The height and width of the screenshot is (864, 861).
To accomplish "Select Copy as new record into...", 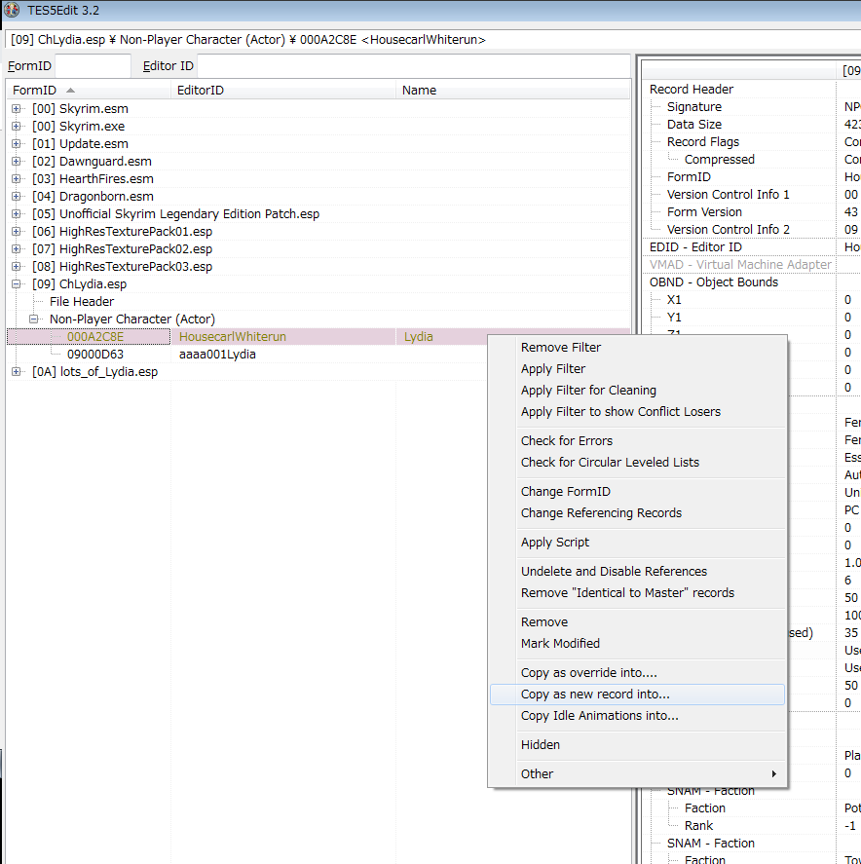I will pos(637,695).
